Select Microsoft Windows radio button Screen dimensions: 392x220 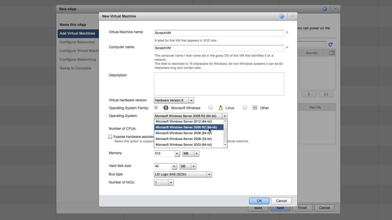point(156,107)
